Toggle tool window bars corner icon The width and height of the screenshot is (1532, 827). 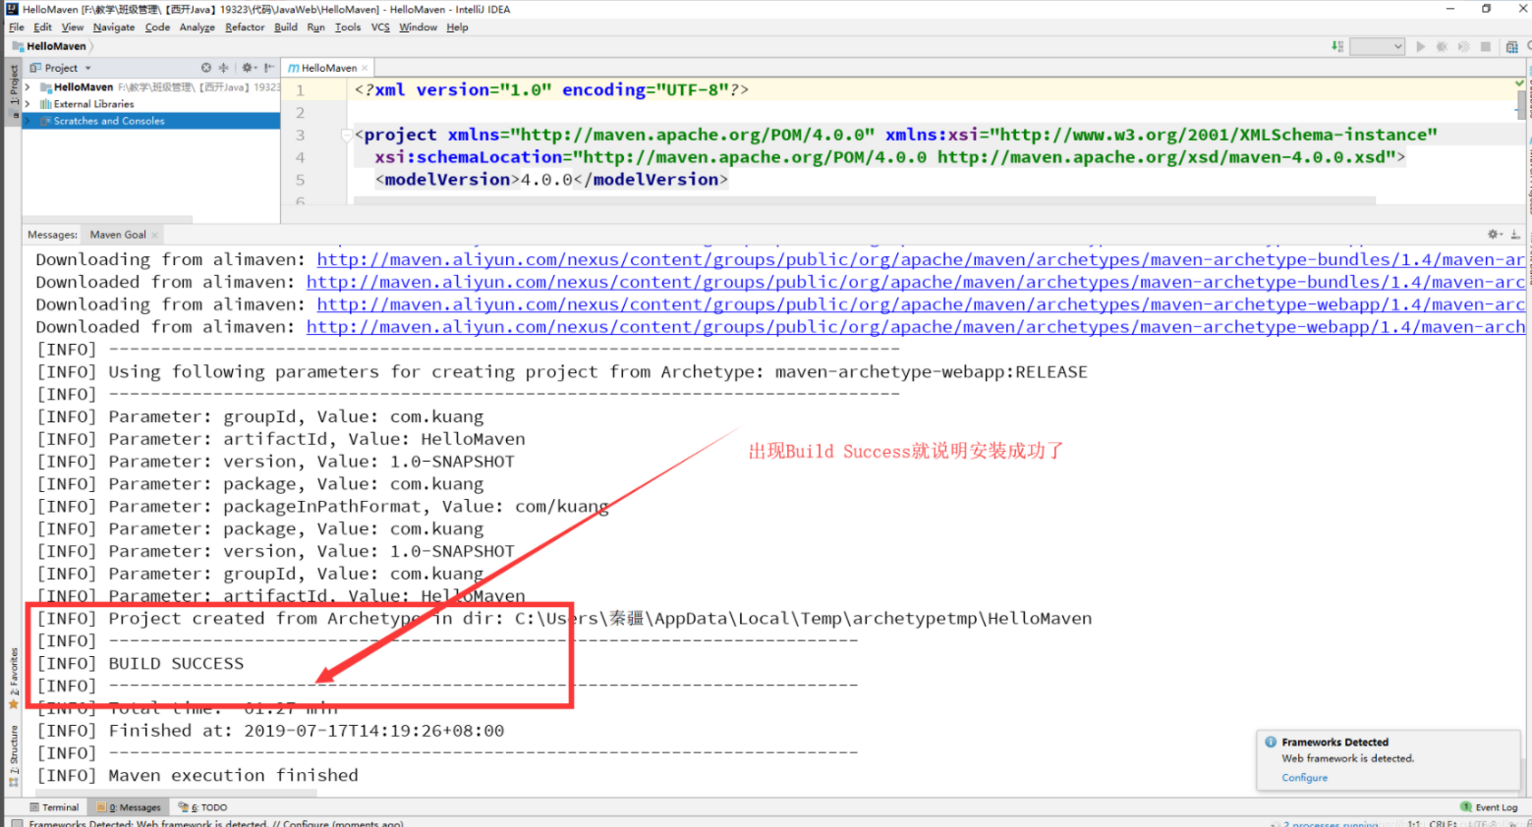point(17,823)
